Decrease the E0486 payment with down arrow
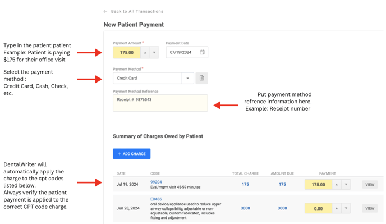386x224 pixels. 346,208
